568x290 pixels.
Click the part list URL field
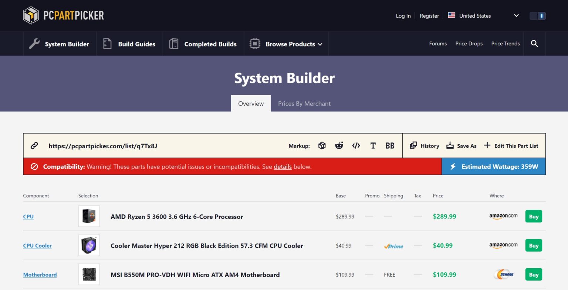(x=103, y=146)
